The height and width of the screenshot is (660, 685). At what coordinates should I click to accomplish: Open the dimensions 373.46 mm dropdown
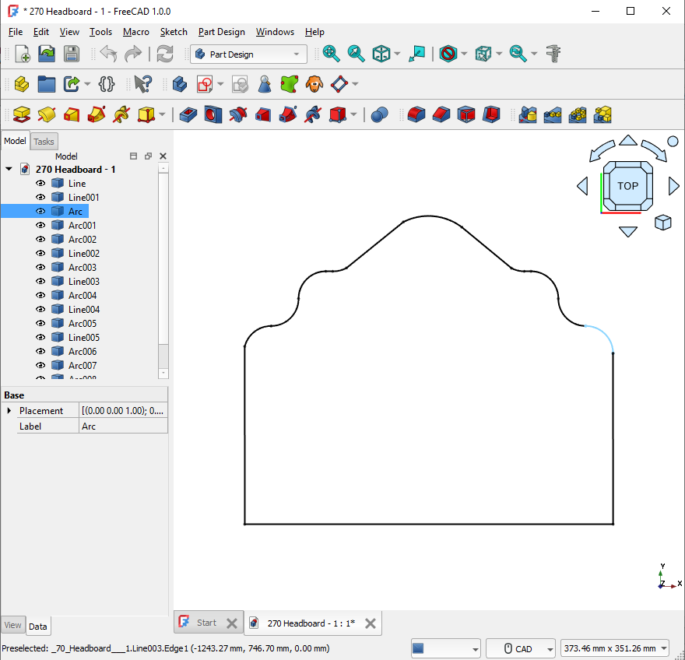pos(615,648)
